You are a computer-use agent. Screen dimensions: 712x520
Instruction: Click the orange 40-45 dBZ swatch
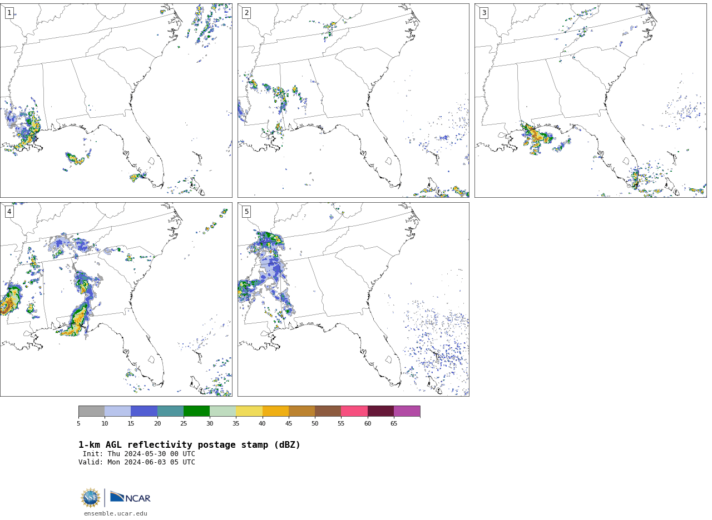(x=275, y=411)
